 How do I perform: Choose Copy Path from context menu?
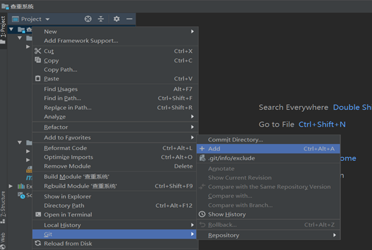(115, 70)
